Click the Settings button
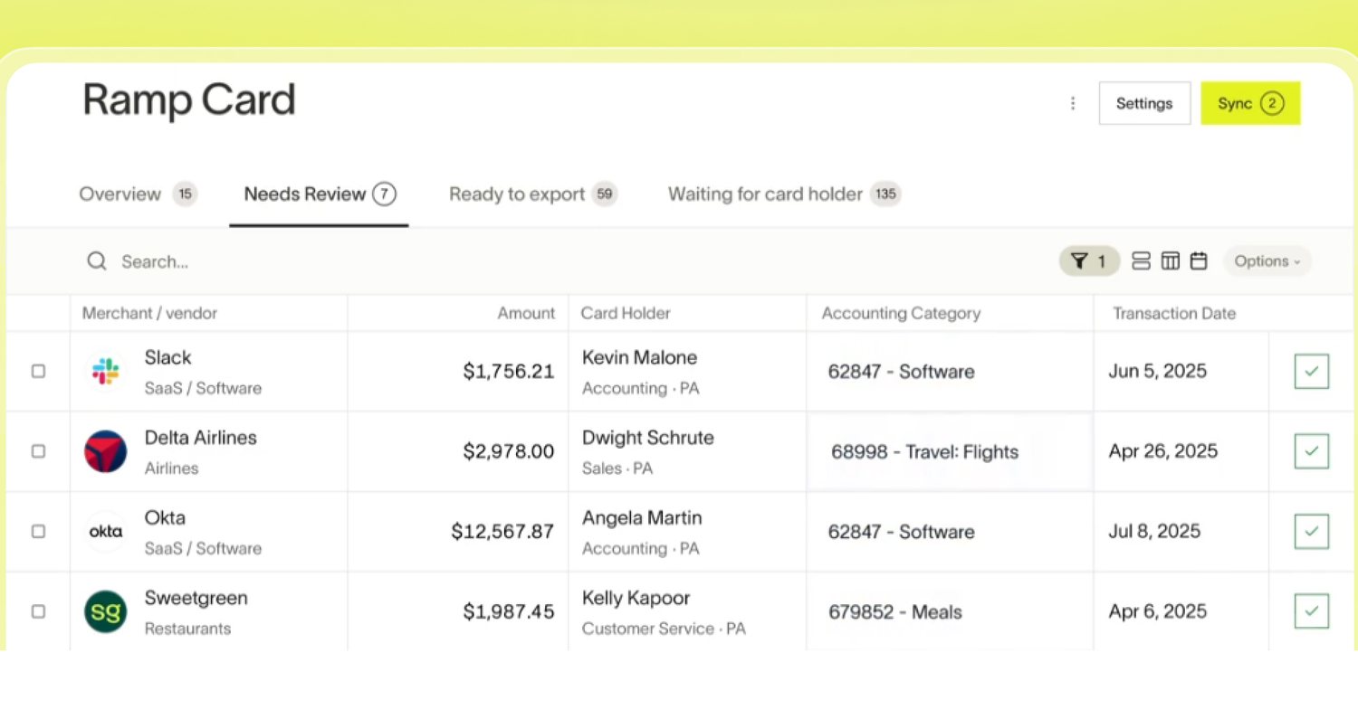 coord(1144,103)
